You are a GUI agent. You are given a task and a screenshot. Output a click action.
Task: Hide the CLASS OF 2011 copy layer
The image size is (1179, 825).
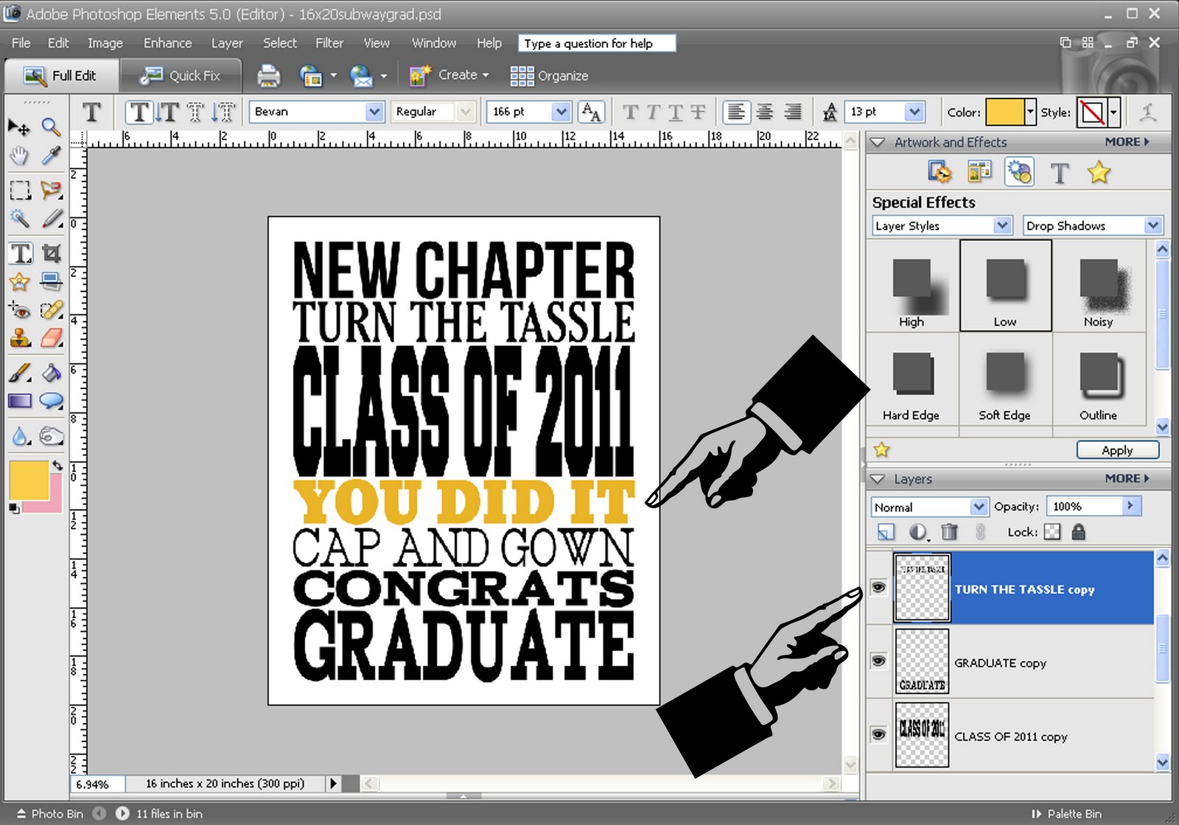tap(878, 734)
